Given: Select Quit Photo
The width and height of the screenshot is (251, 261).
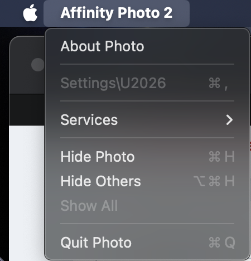Looking at the screenshot, I should (147, 243).
